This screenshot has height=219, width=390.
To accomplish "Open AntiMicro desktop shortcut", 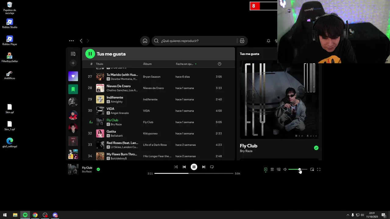I will click(10, 75).
